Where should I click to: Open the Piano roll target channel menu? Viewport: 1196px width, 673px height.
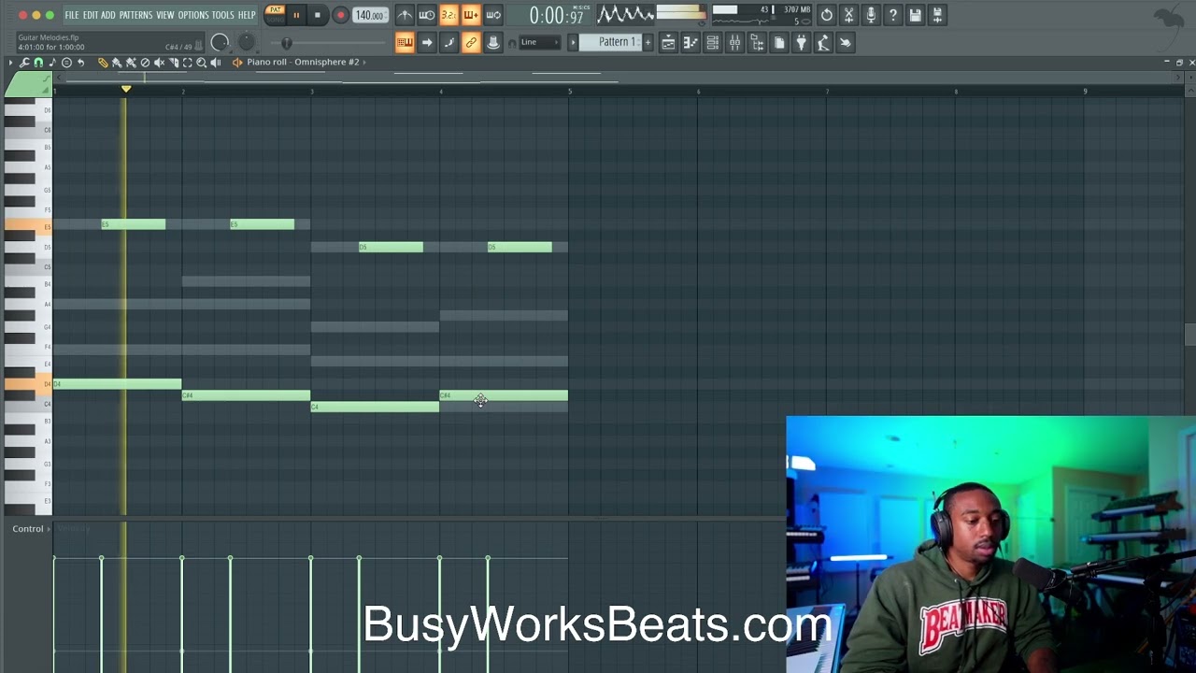pyautogui.click(x=304, y=62)
